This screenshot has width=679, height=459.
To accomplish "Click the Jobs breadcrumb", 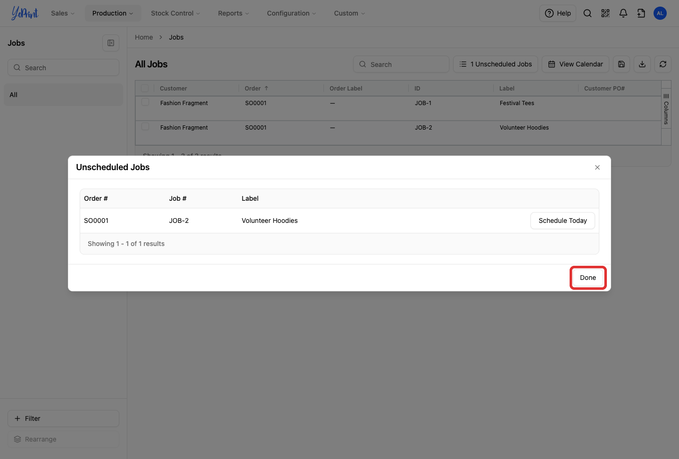I will [x=176, y=37].
